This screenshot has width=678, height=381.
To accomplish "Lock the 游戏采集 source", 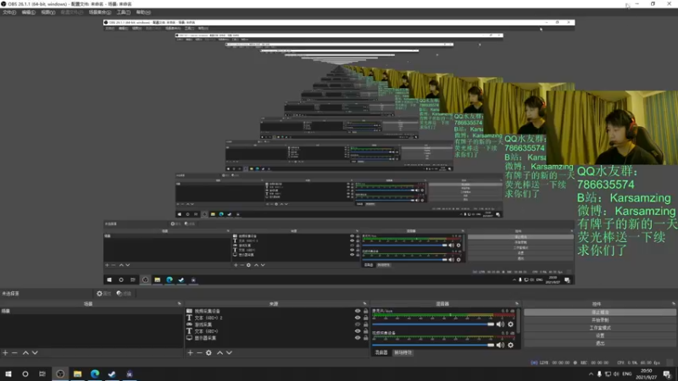I will point(366,324).
